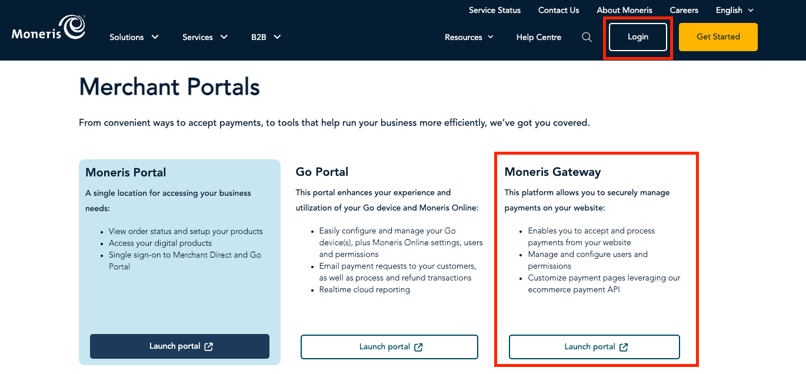
Task: Click 'Access your digital products' bullet
Action: tap(160, 243)
